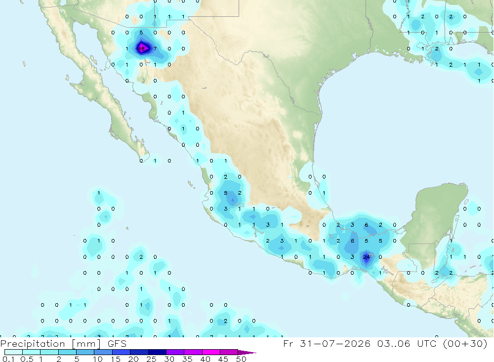Viewport: 494px width, 362px height.
Task: Click the "[mm]" unit label
Action: (86, 344)
